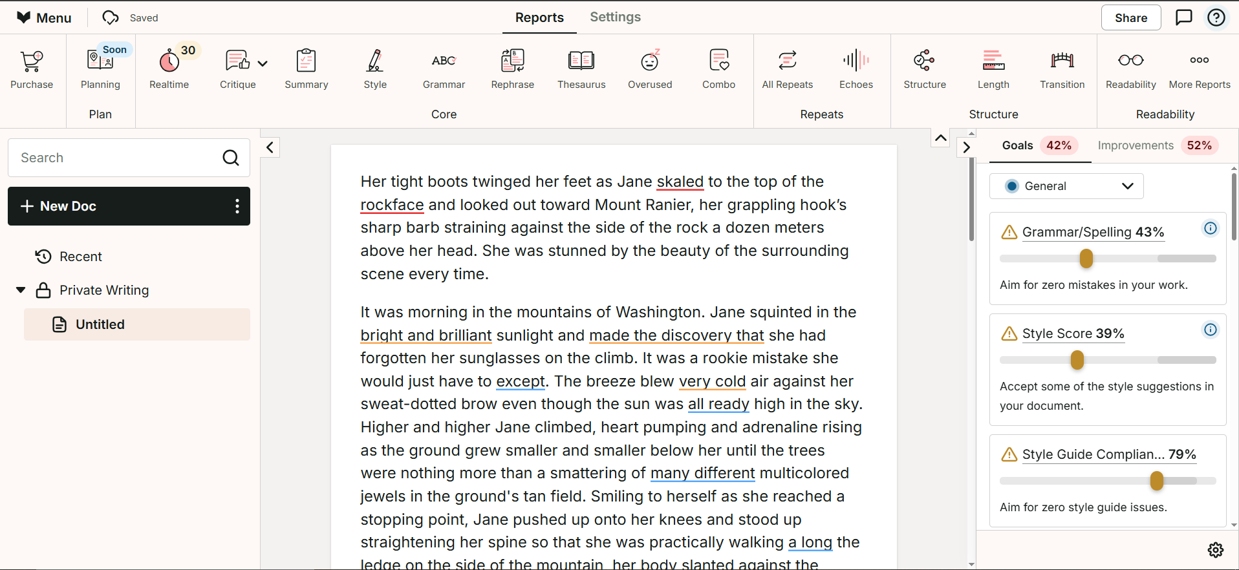Screen dimensions: 1239x570
Task: Open New Doc three-dot options
Action: [x=237, y=206]
